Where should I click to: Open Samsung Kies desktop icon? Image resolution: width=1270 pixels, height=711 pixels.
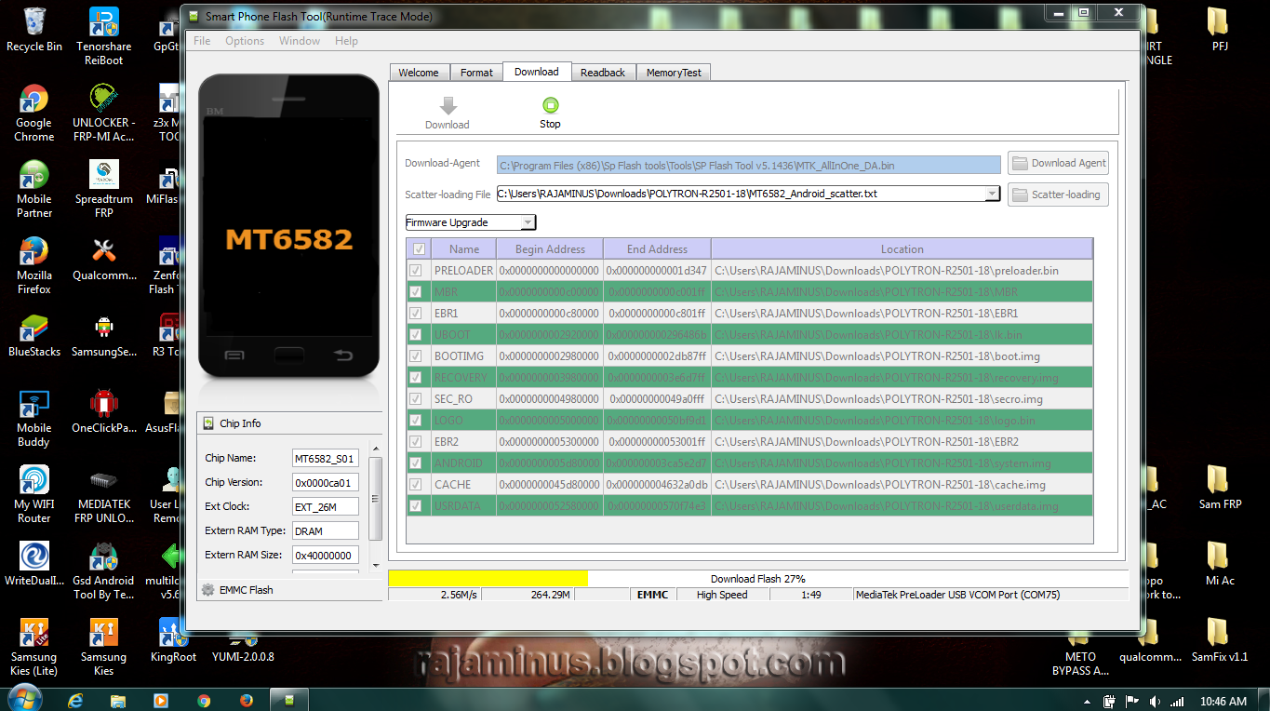[103, 647]
